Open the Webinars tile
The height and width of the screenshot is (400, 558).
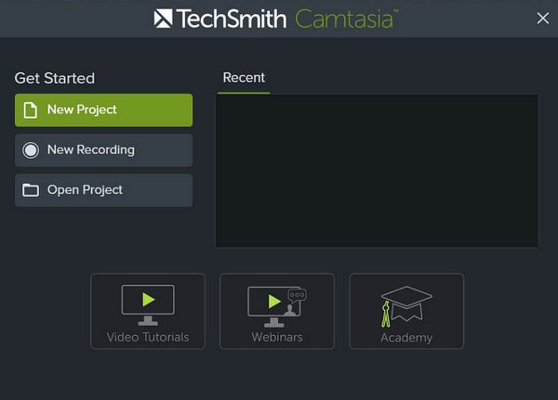coord(277,311)
